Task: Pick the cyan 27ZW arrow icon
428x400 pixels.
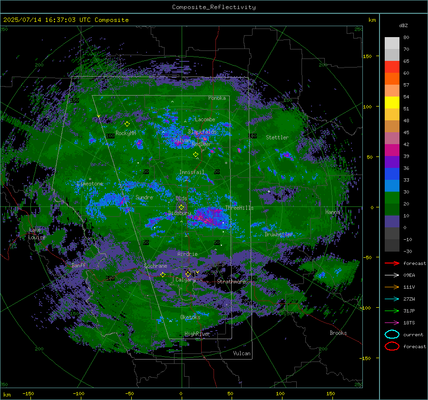Action: click(392, 299)
